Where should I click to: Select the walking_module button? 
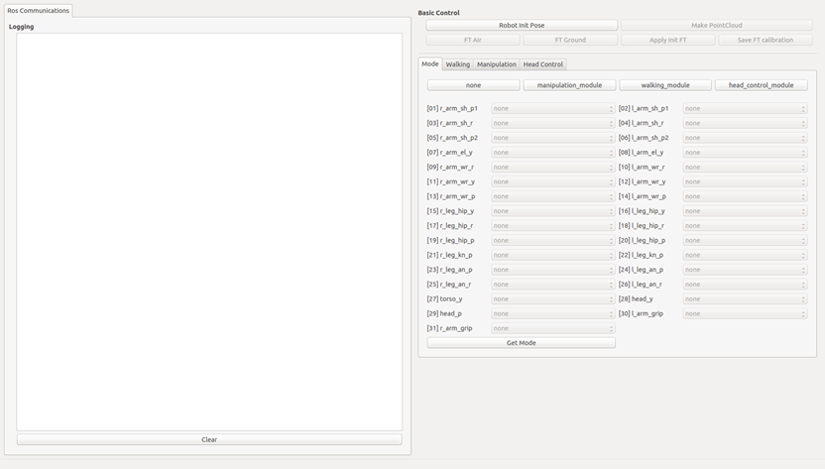pos(665,85)
